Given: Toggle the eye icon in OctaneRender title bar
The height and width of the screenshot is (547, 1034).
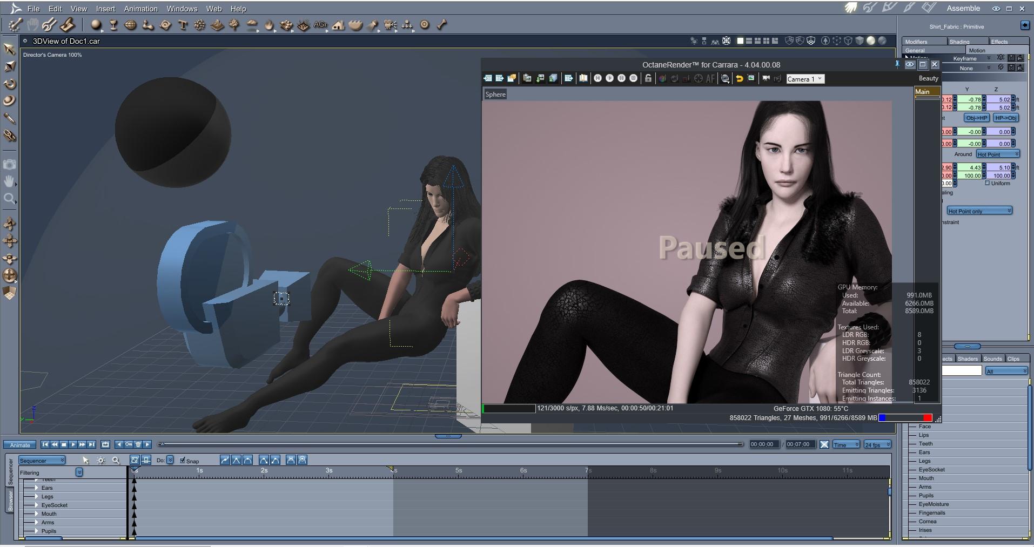Looking at the screenshot, I should click(910, 65).
